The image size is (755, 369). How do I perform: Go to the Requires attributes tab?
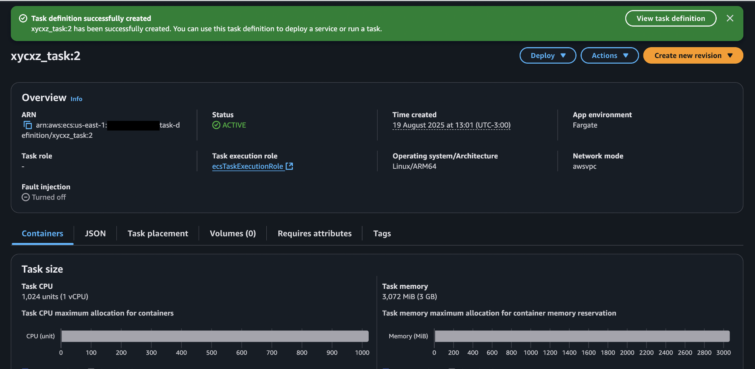314,234
